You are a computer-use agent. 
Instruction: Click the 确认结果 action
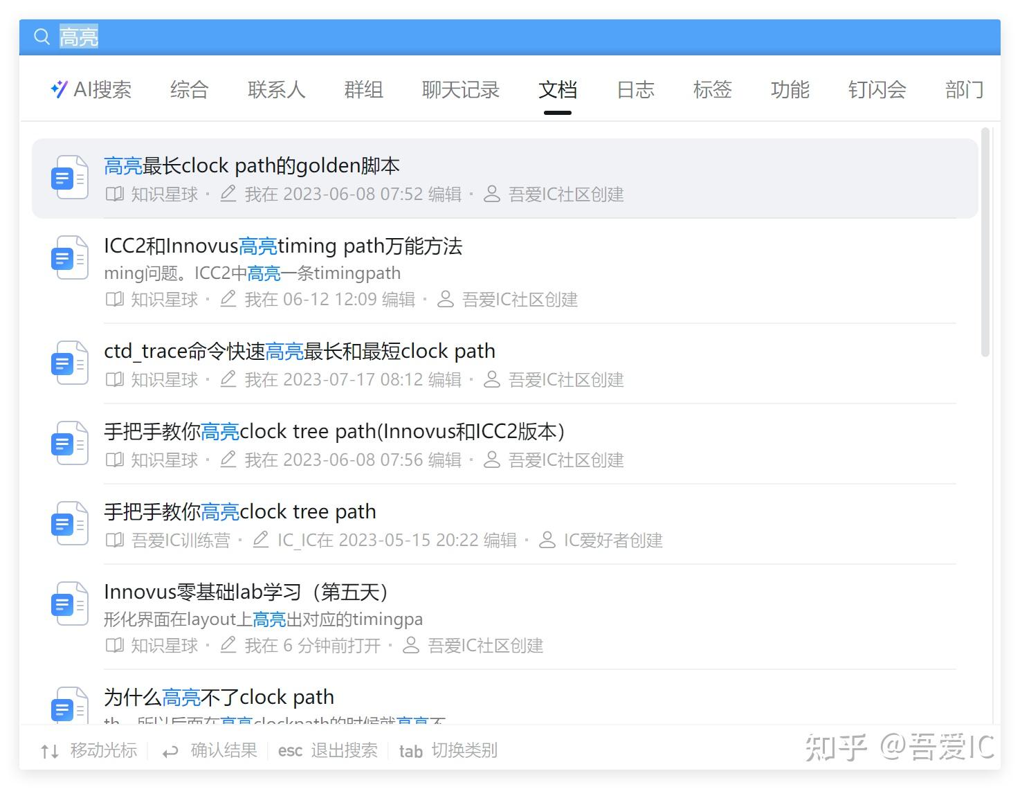[x=223, y=750]
